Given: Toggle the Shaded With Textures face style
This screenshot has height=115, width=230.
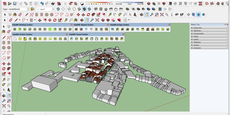Looking at the screenshot, I should point(84,9).
